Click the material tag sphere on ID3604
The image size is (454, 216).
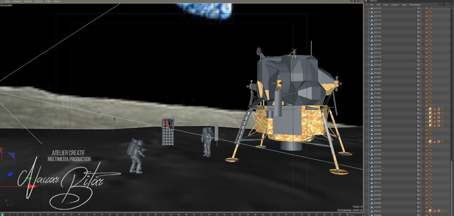click(x=431, y=126)
